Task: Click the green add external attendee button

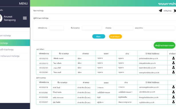Action: click(165, 45)
